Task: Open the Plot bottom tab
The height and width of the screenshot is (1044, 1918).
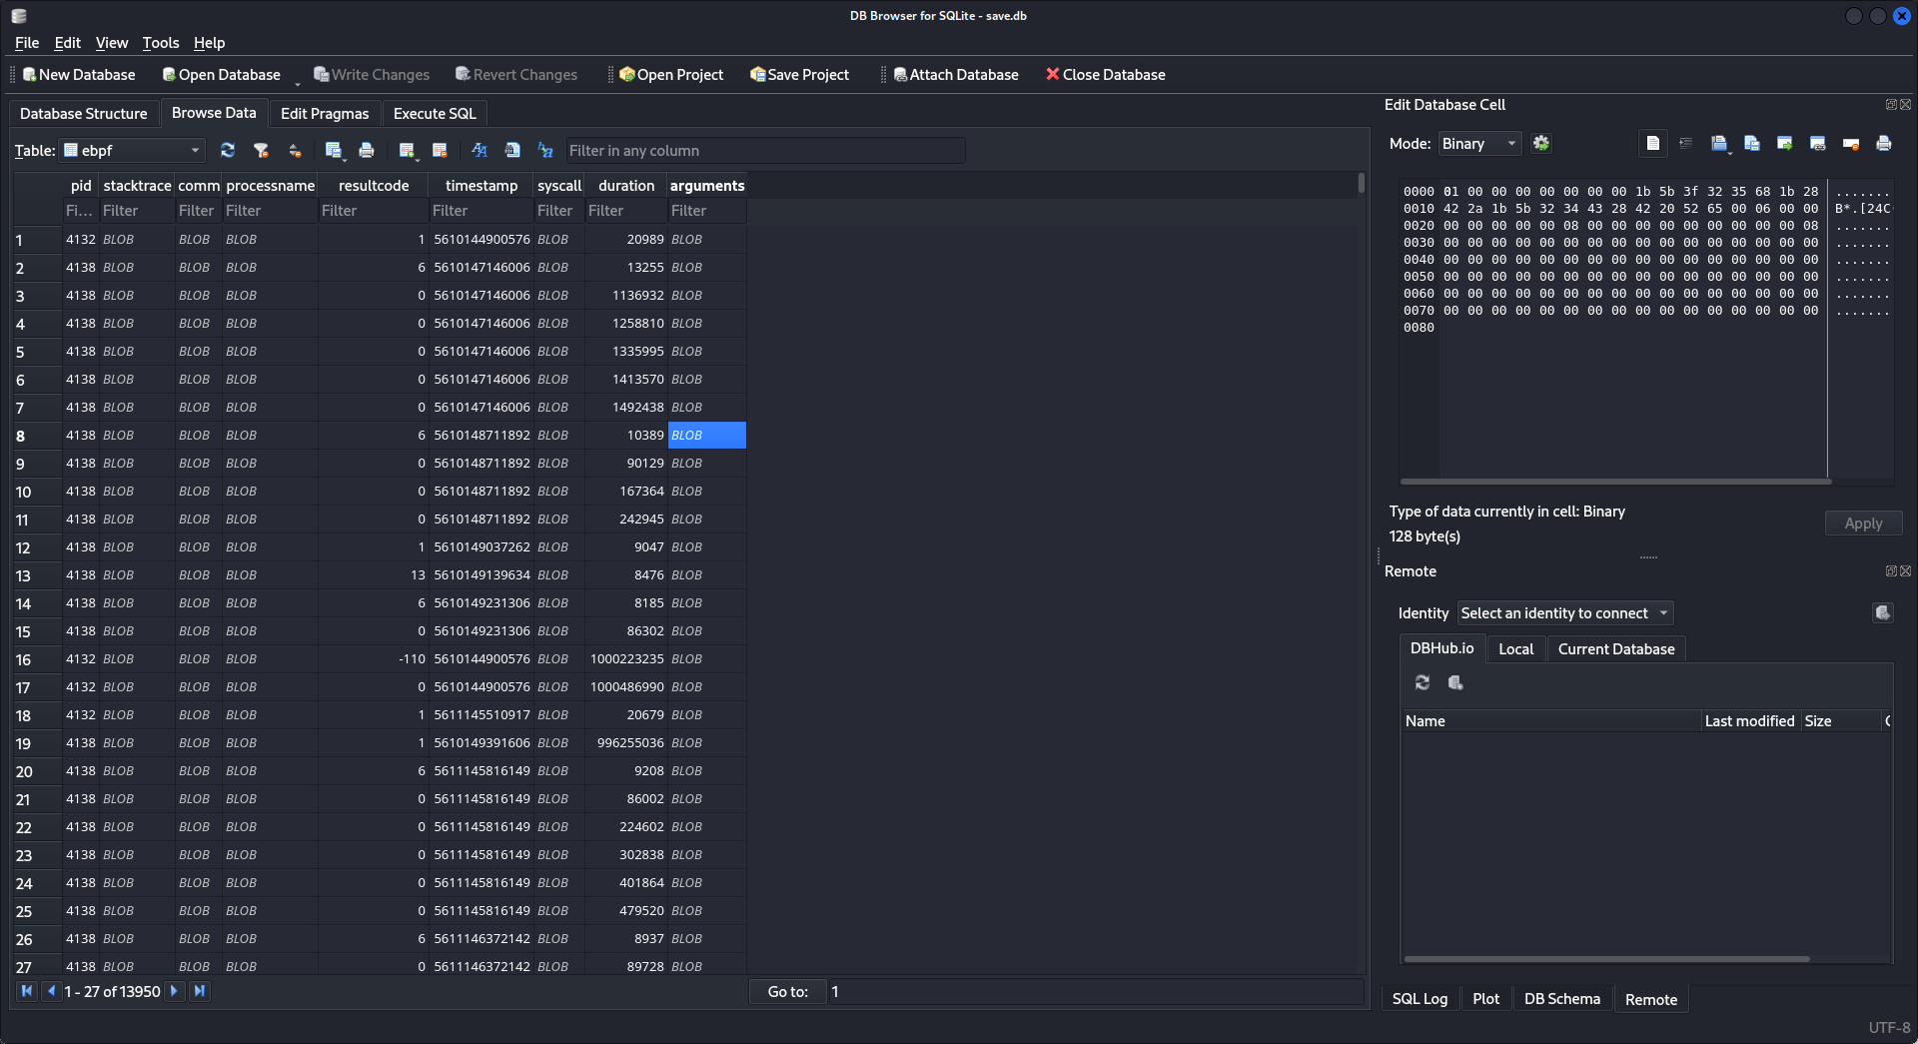Action: click(1485, 999)
